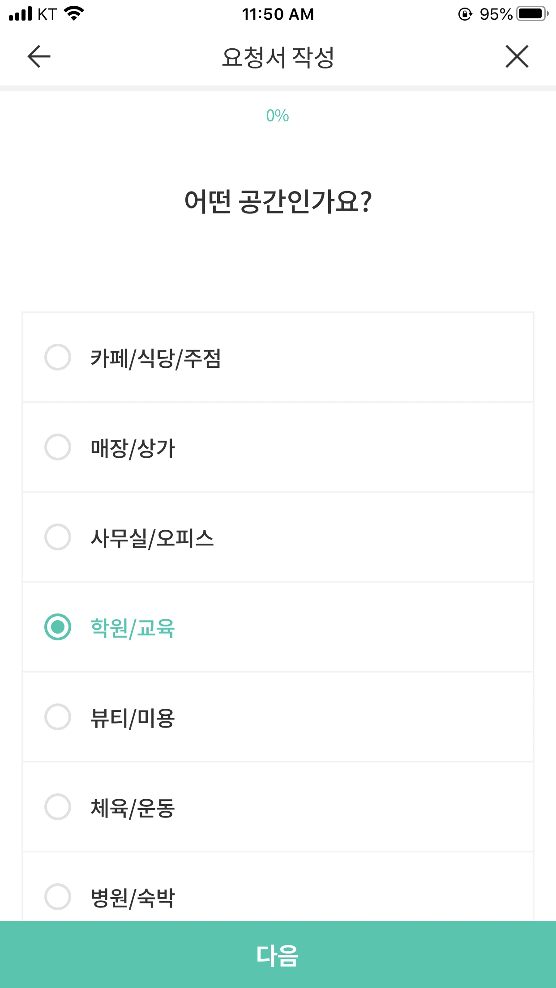
Task: Tap the rotation lock status icon
Action: pyautogui.click(x=465, y=14)
